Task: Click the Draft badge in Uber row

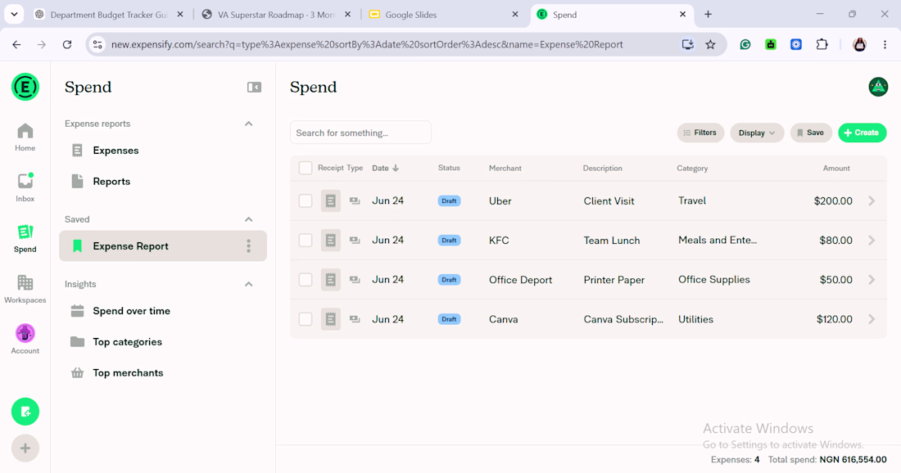Action: tap(449, 201)
